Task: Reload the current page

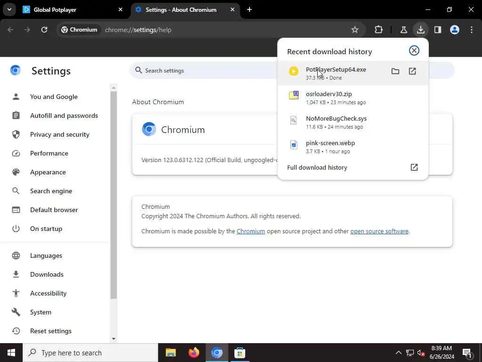Action: pos(44,30)
